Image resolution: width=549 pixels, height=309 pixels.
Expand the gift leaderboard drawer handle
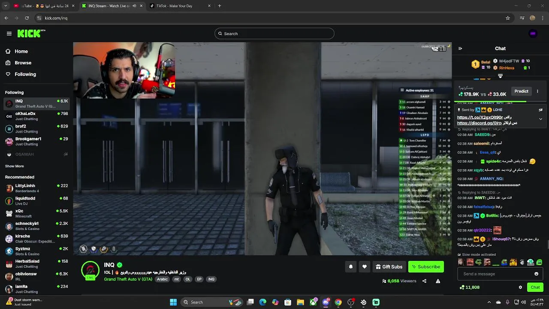500,76
